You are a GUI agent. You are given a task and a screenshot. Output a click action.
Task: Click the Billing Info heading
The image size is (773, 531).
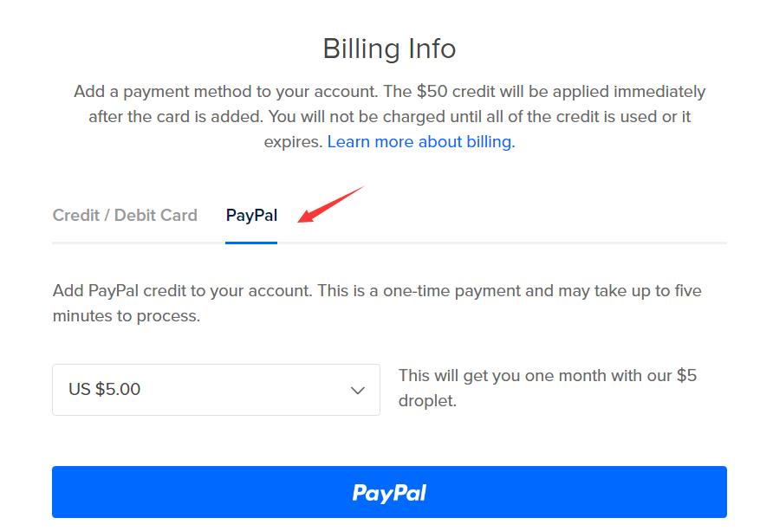pos(389,49)
